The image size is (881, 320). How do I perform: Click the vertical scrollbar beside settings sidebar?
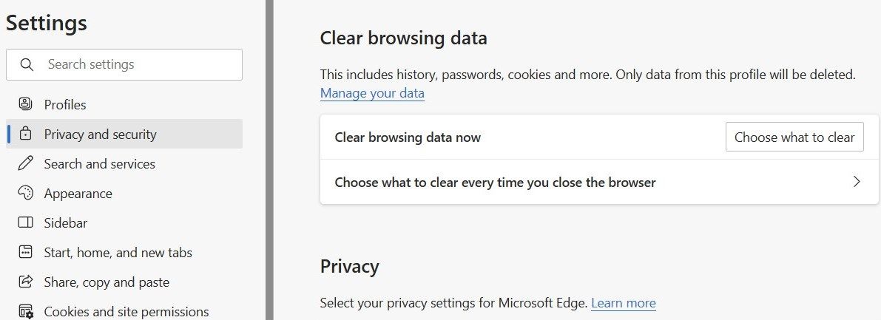click(269, 160)
